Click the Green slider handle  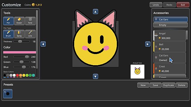point(21,62)
